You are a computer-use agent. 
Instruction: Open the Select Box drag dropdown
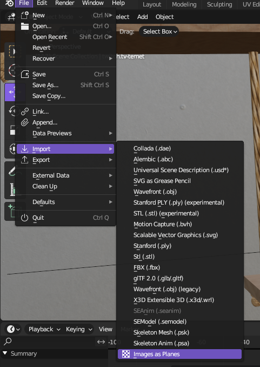[x=159, y=31]
